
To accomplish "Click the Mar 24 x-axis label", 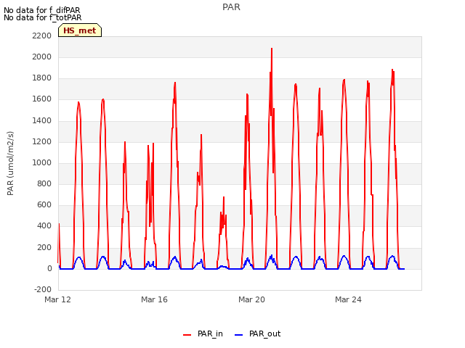I will (x=348, y=299).
